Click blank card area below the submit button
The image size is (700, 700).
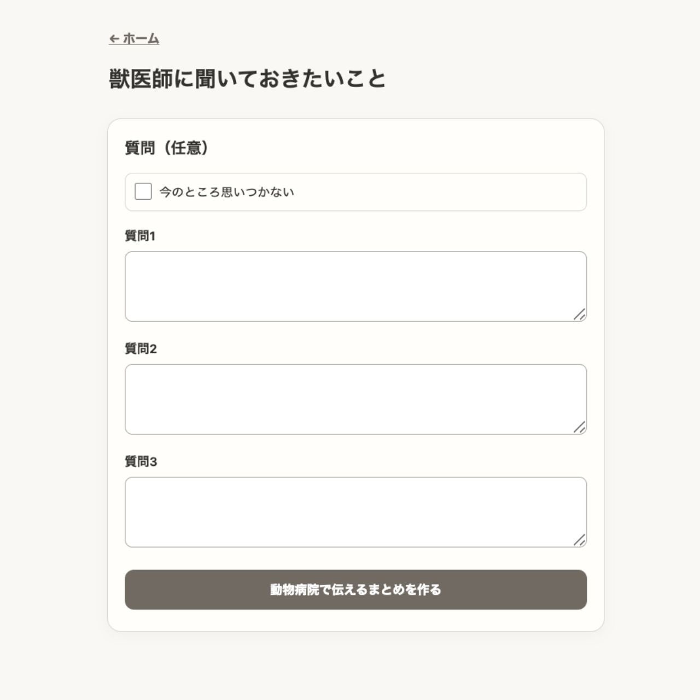[355, 621]
